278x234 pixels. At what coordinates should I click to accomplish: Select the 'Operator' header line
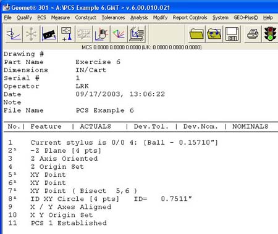22,86
